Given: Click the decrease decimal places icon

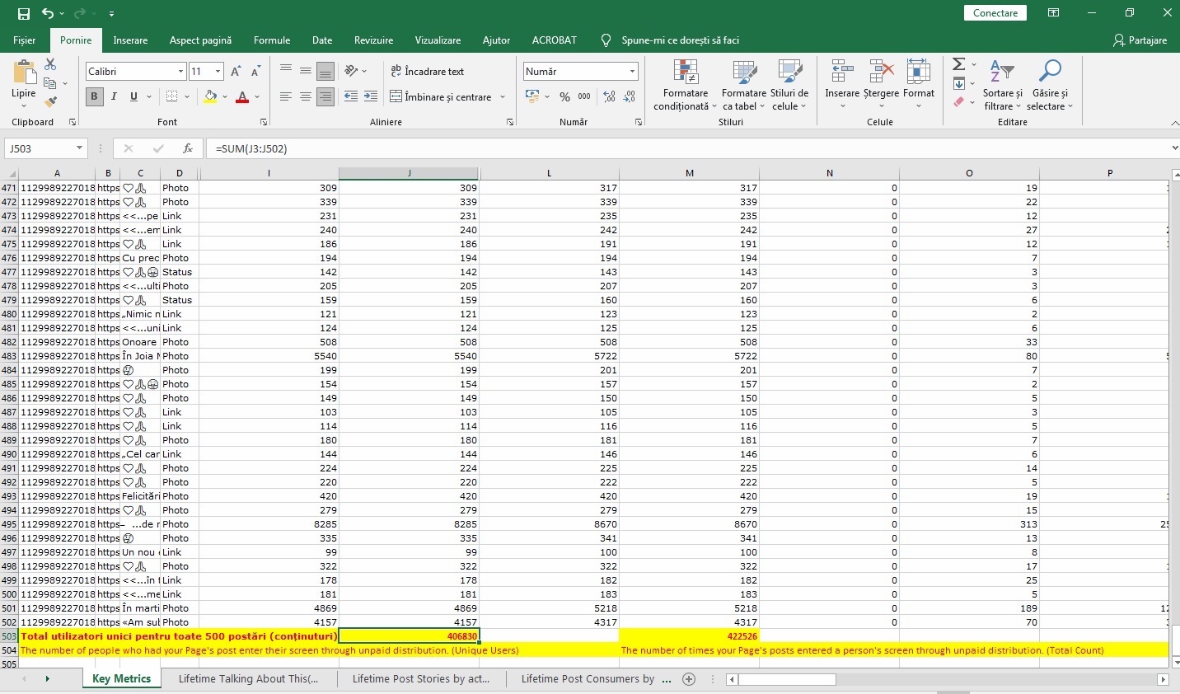Looking at the screenshot, I should click(x=630, y=96).
